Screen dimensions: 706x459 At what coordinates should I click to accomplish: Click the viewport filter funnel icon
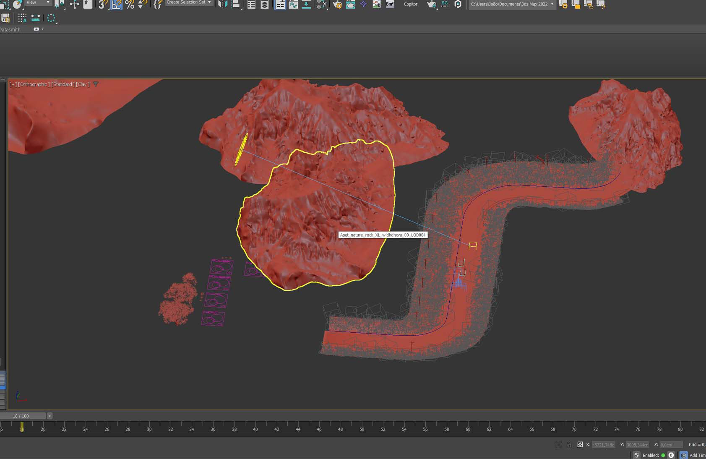point(96,84)
